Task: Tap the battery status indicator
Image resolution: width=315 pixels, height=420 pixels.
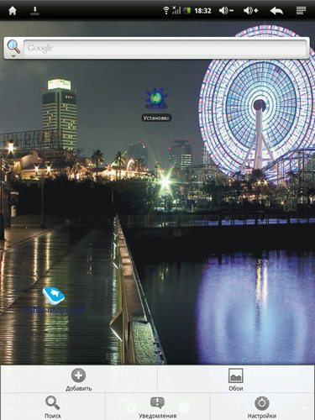Action: tap(186, 11)
